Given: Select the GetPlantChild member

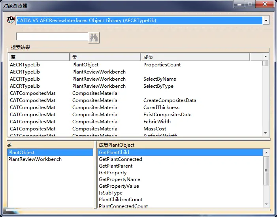Looking at the screenshot, I should tap(180, 152).
